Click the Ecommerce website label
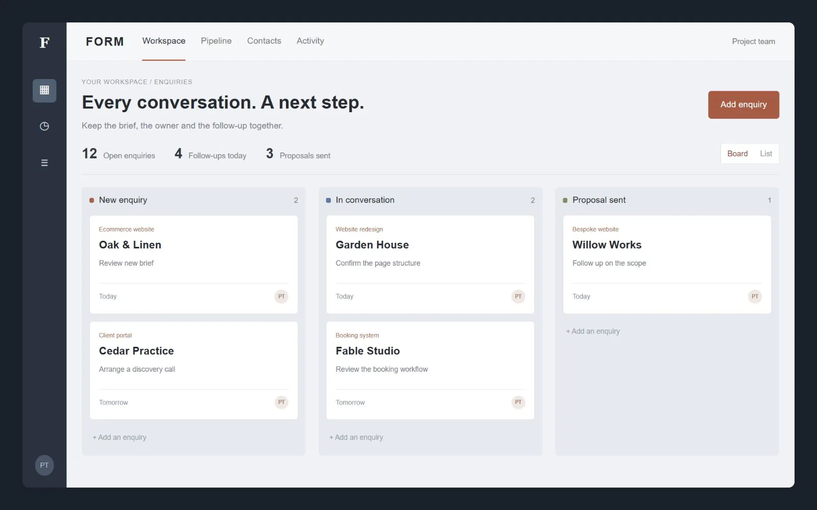Screen dimensions: 817x510 [126, 229]
